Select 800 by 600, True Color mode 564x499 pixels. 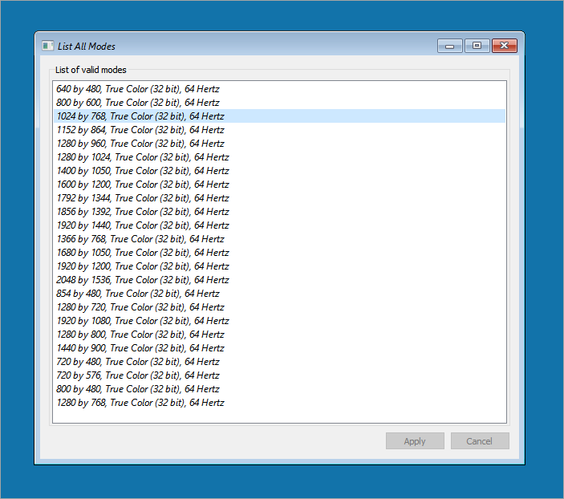click(x=279, y=103)
